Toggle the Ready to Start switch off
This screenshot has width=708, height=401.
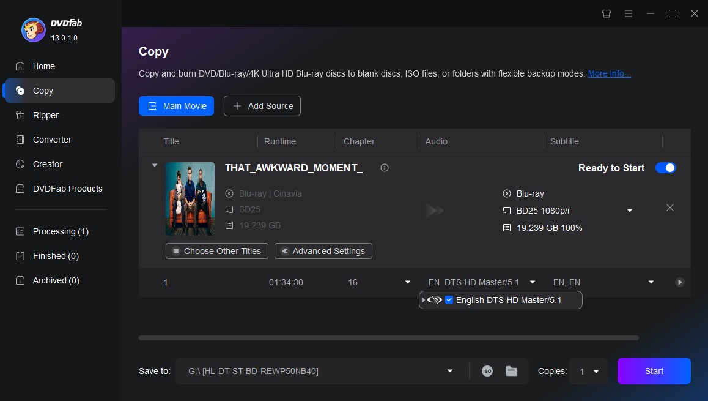coord(665,168)
